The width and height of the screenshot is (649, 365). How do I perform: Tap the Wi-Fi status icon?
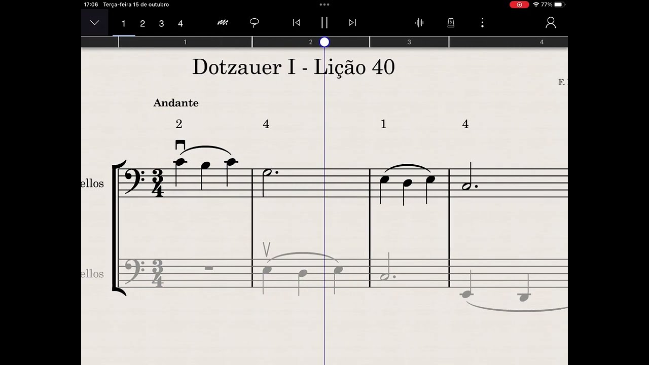536,5
